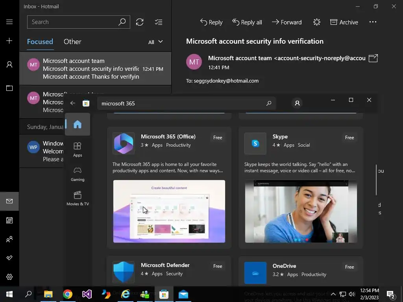Click the Mail search magnifier icon
Screen dimensions: 403x302
[x=122, y=22]
